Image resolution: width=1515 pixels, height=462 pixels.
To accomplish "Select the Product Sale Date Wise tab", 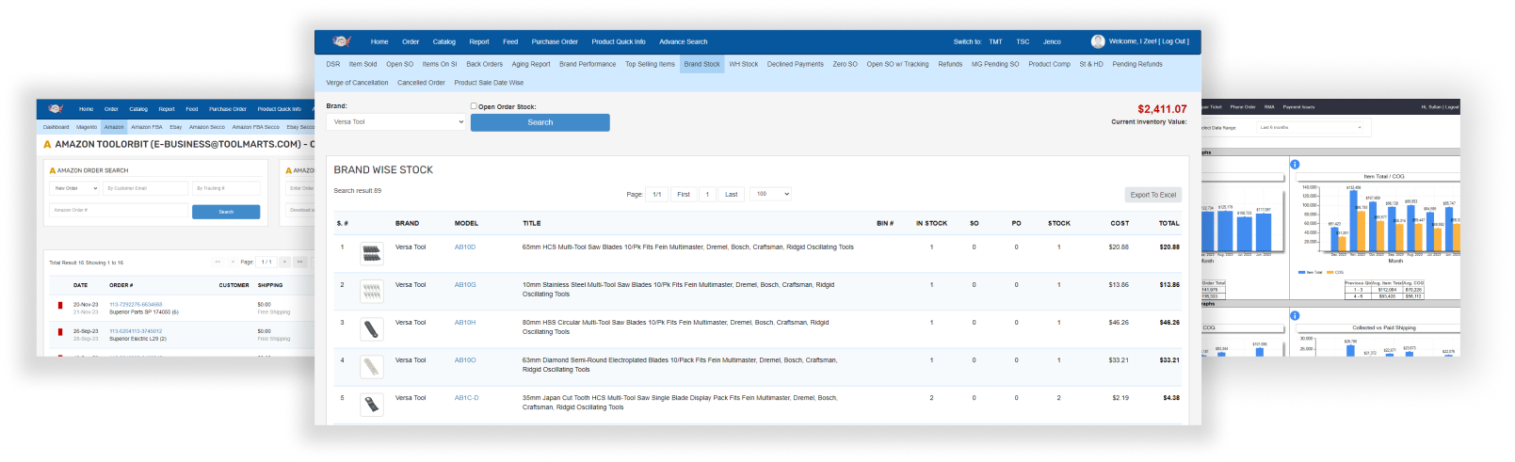I will pos(489,83).
